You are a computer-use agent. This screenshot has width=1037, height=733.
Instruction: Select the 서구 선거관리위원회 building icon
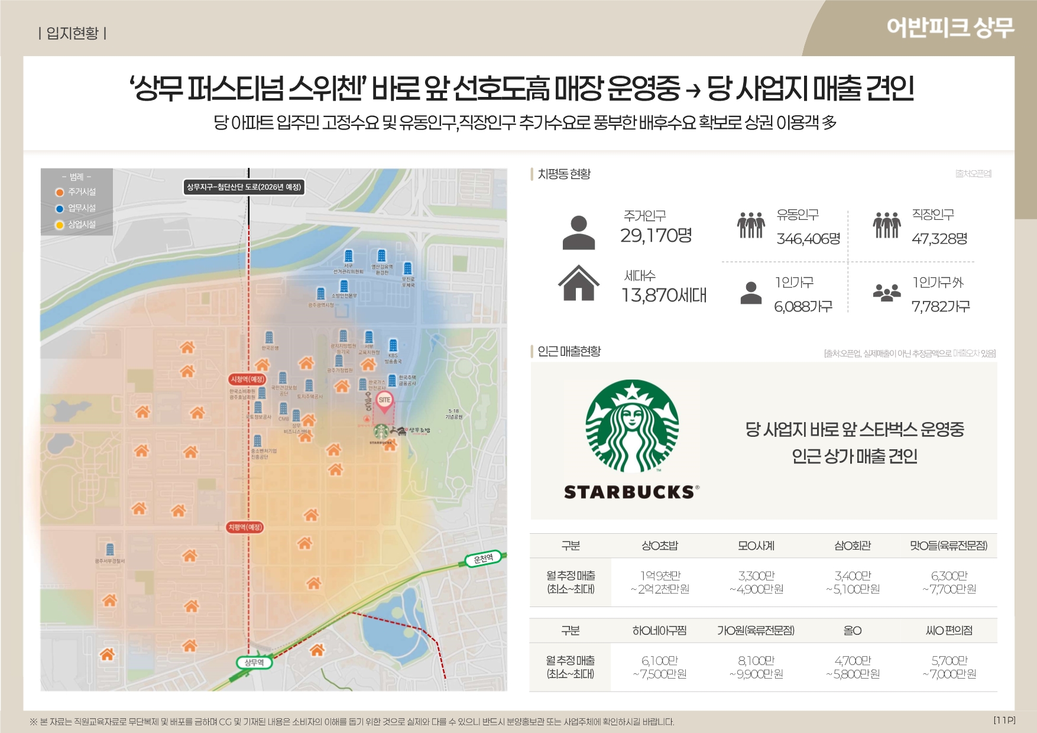(349, 256)
